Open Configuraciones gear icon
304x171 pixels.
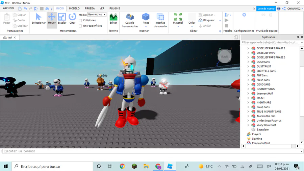point(244,15)
